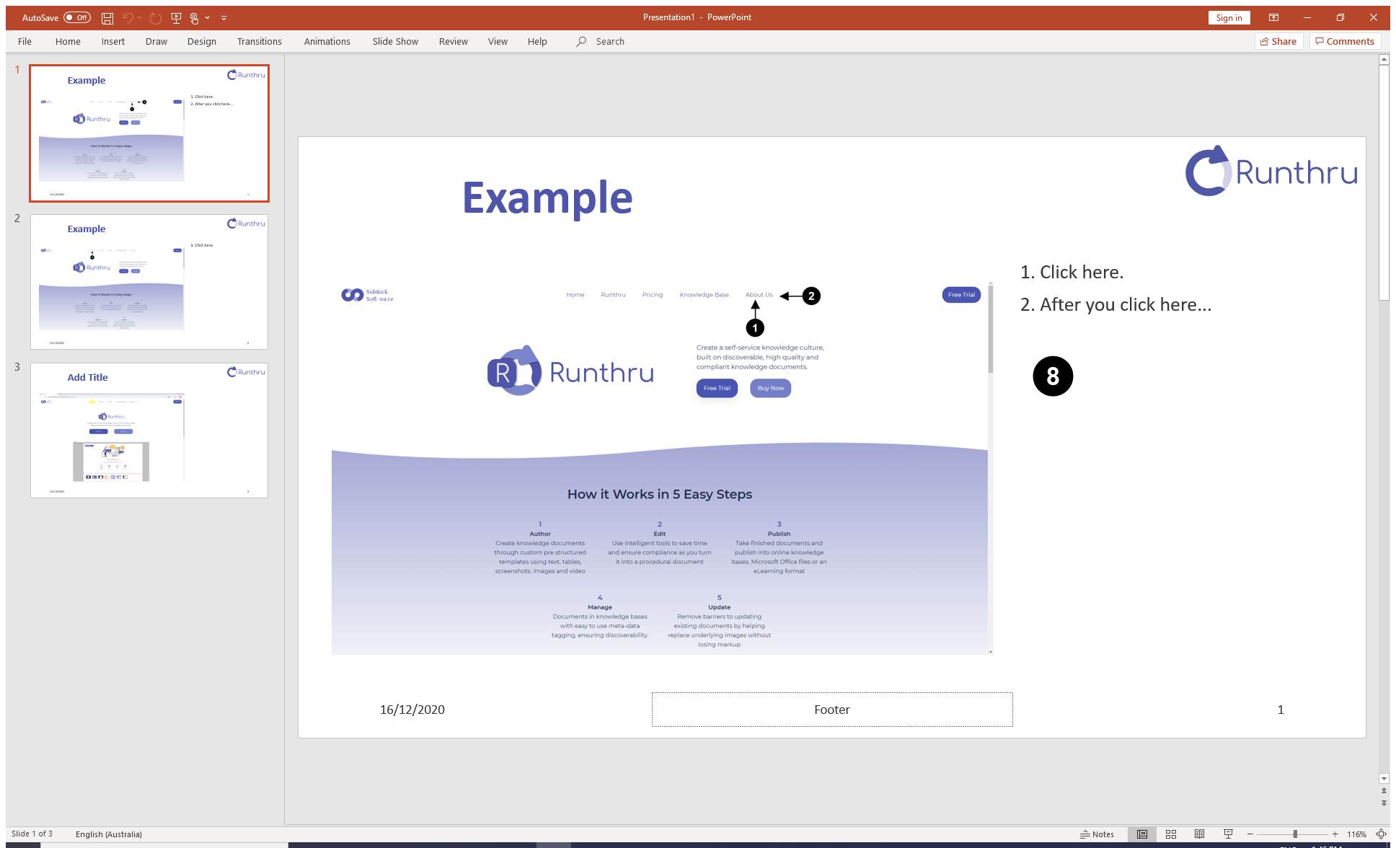Click the Share button

tap(1278, 41)
